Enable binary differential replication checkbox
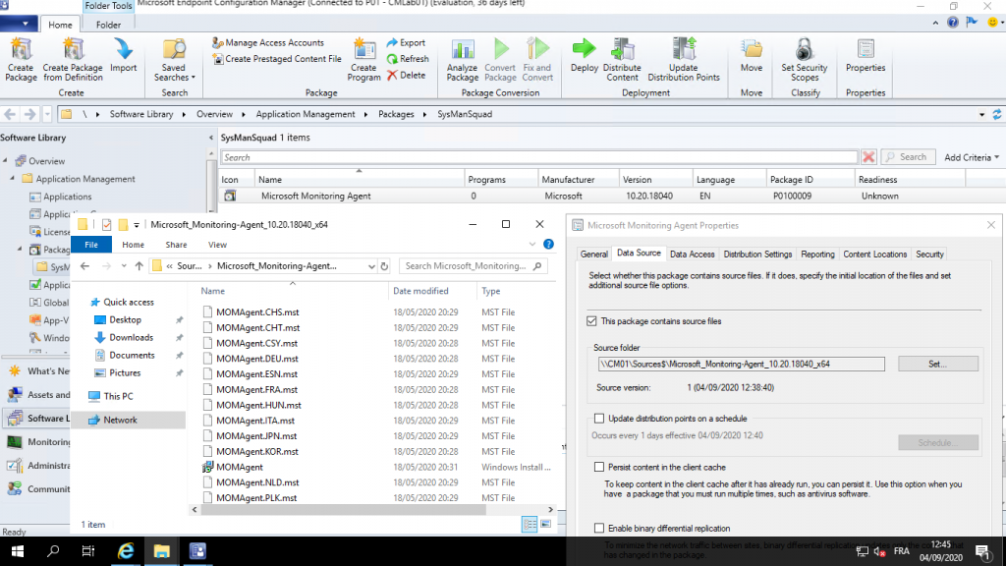1006x566 pixels. (599, 528)
